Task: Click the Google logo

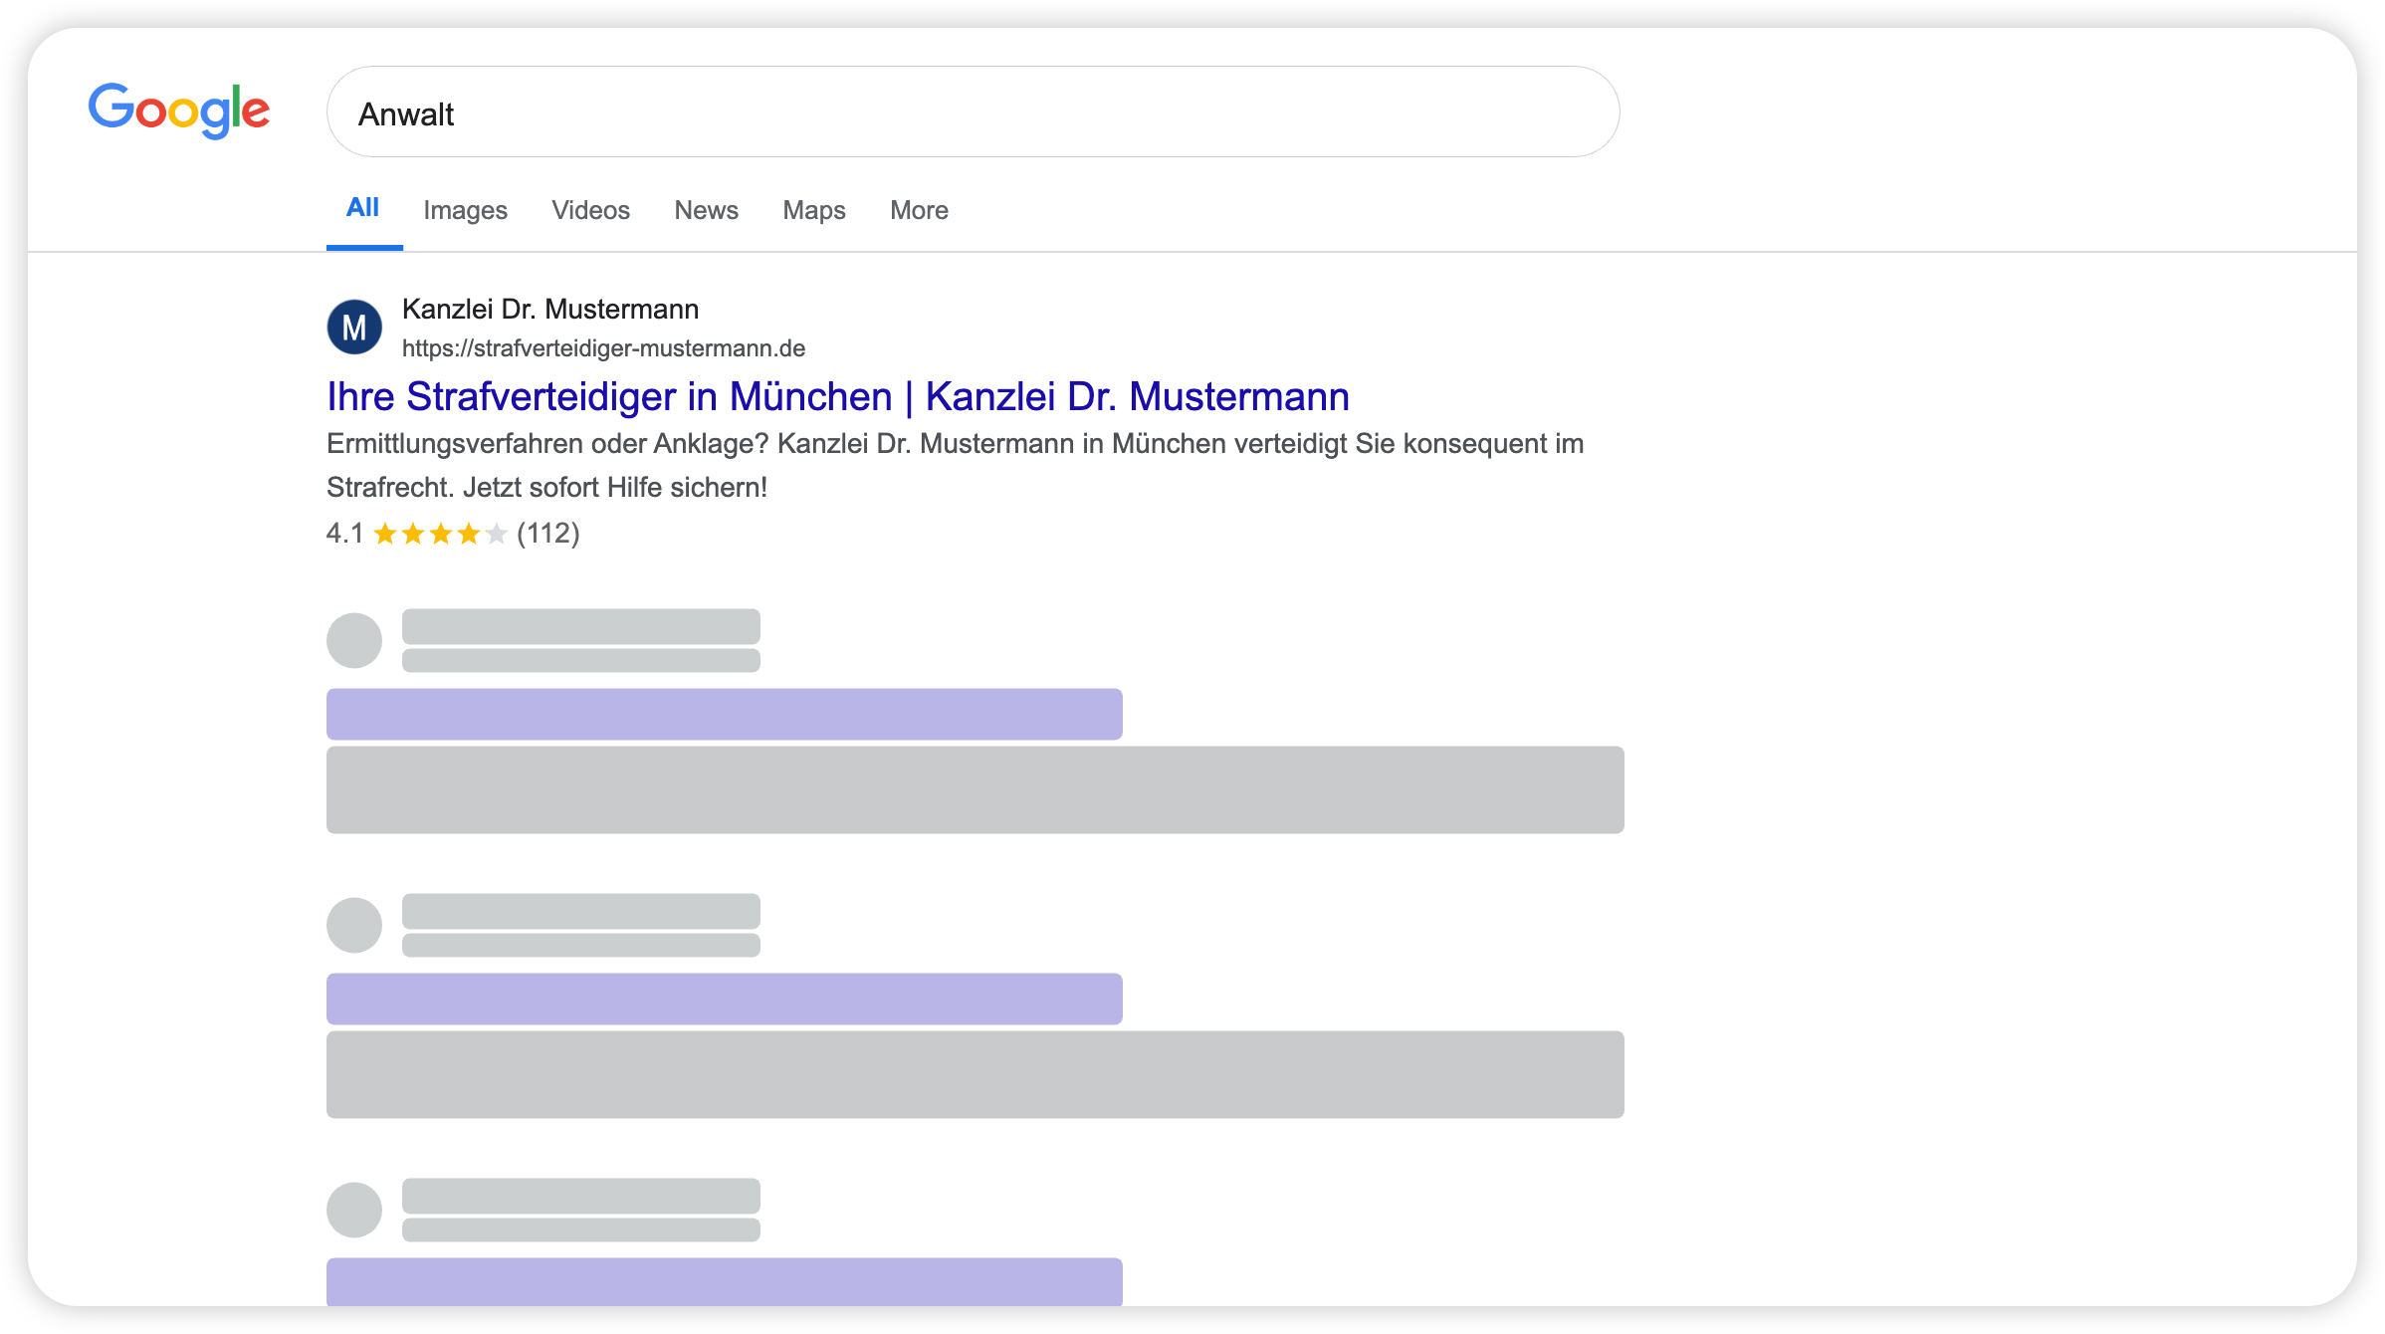Action: [179, 110]
